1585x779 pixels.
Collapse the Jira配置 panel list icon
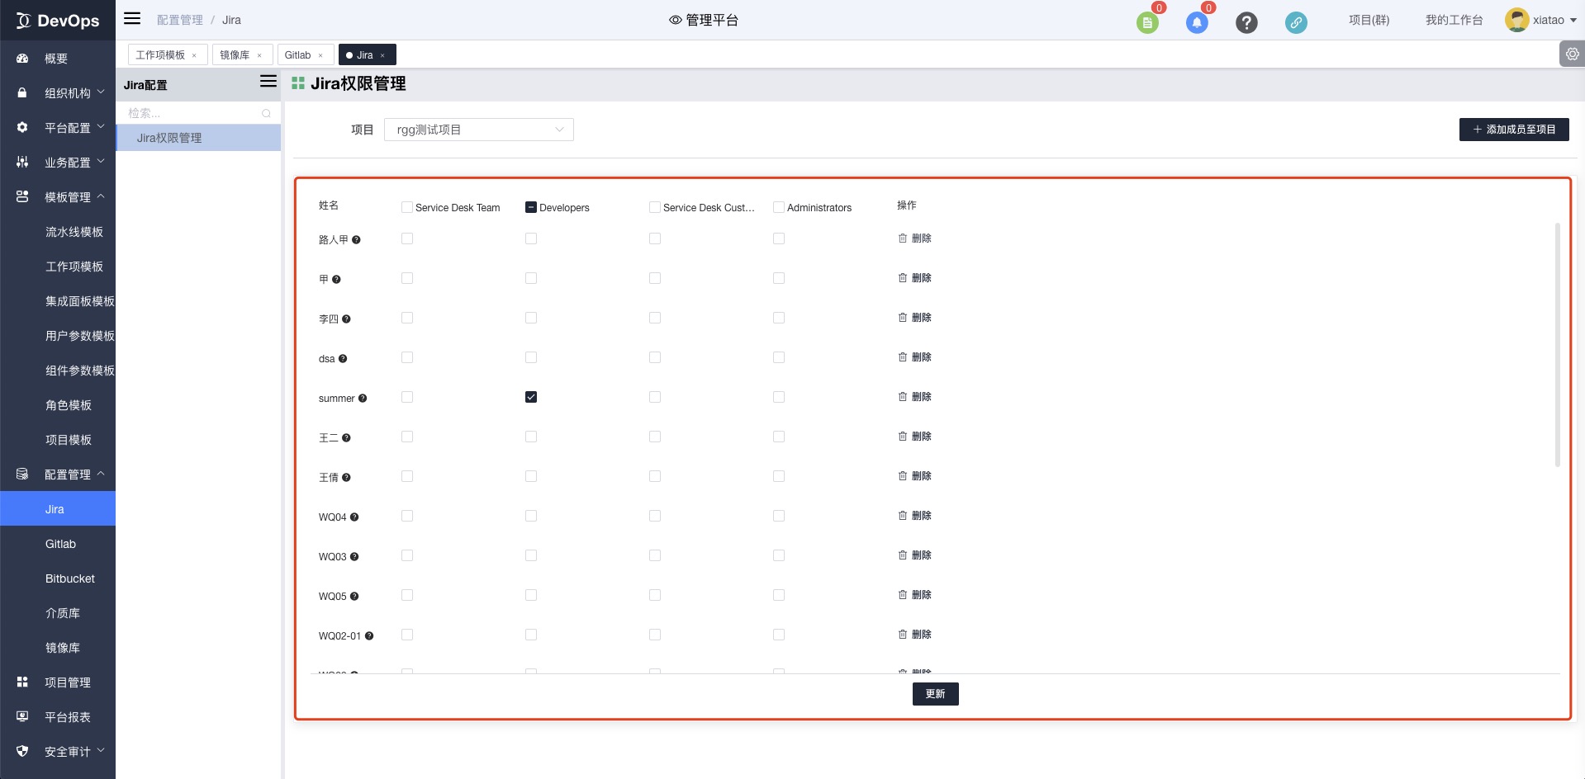tap(268, 81)
